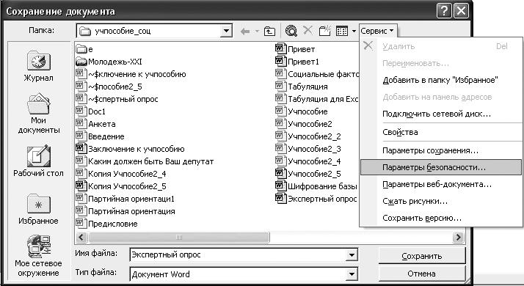Select Учпособие2_3 file
The height and width of the screenshot is (286, 524).
coord(308,149)
